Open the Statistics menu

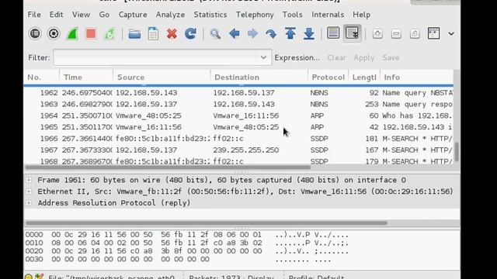210,15
